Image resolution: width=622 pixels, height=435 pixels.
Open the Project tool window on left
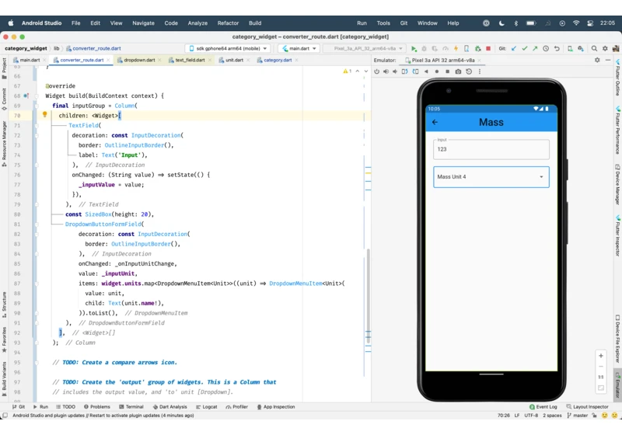(5, 68)
